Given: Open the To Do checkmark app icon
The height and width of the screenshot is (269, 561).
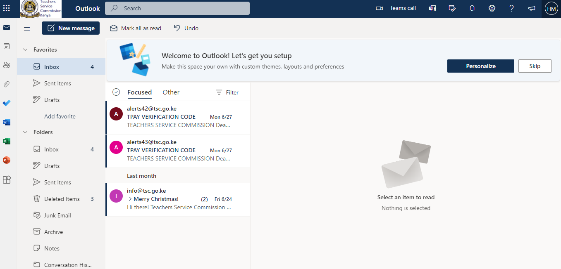Looking at the screenshot, I should pyautogui.click(x=7, y=103).
